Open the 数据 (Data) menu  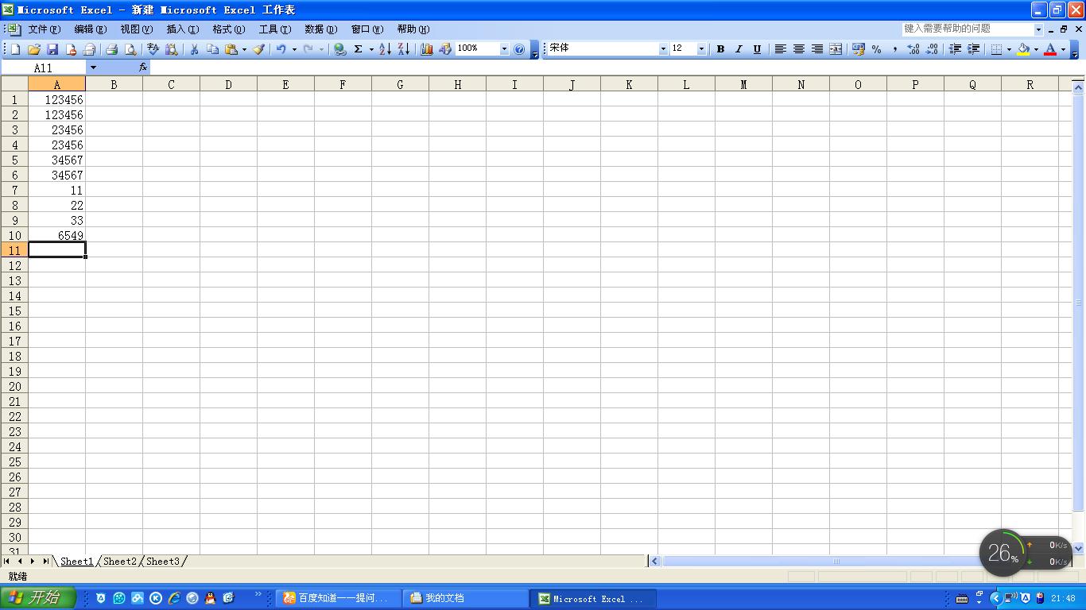click(320, 29)
